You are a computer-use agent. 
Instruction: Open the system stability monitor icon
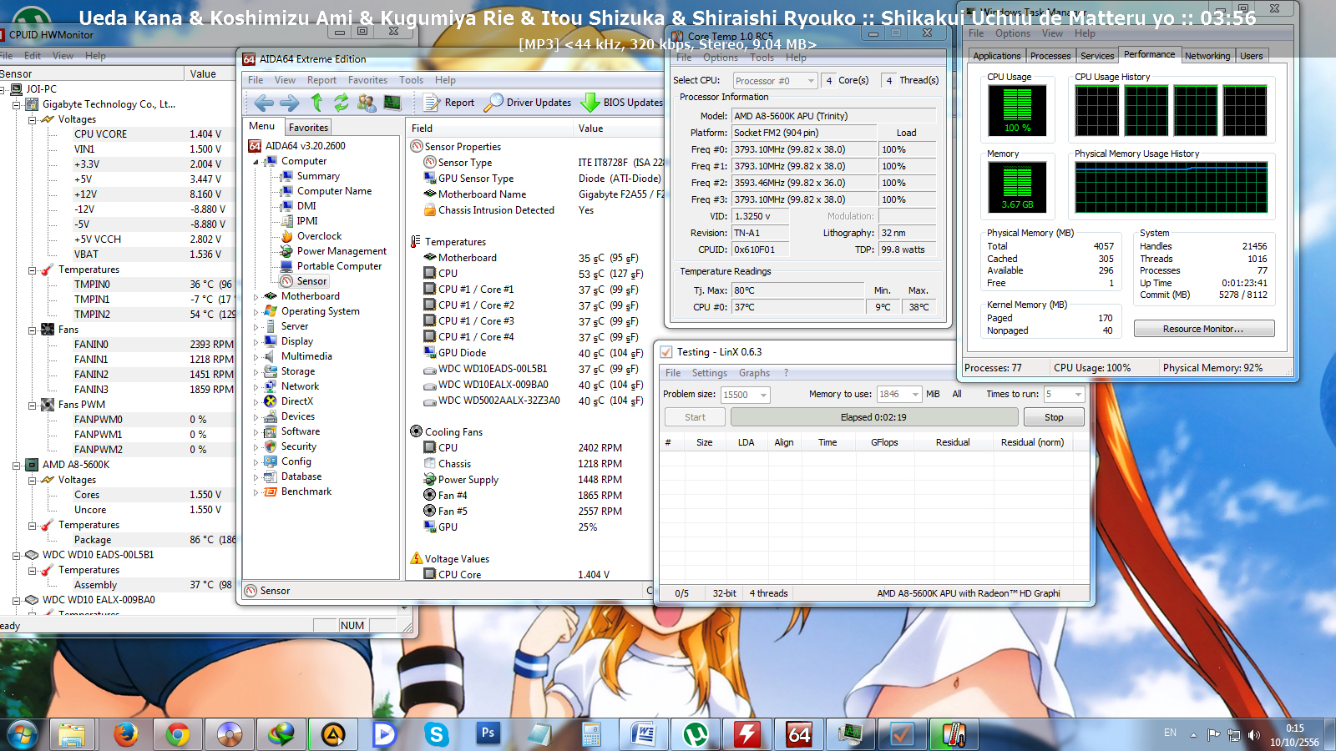392,103
